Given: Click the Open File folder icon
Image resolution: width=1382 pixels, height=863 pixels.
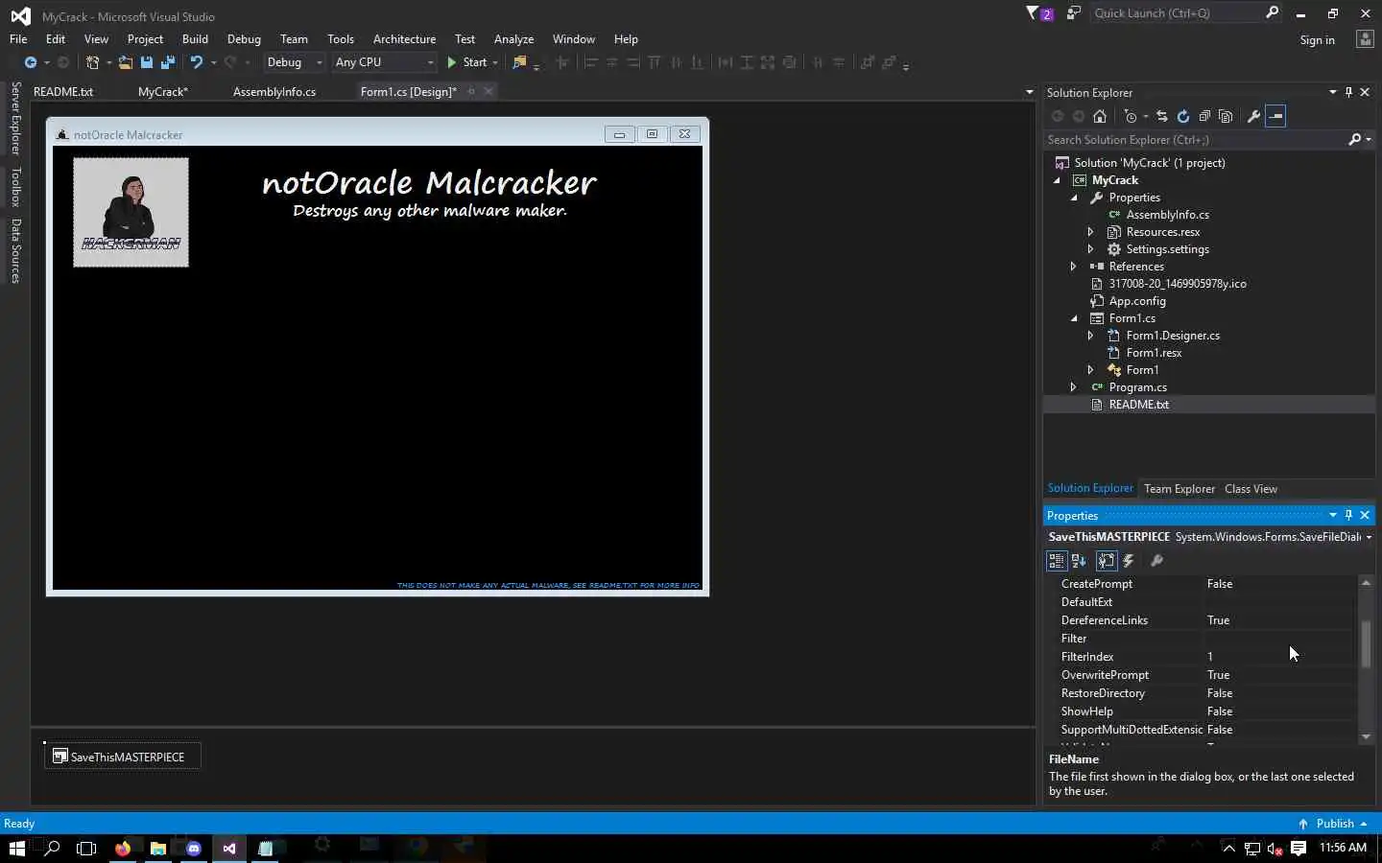Looking at the screenshot, I should (x=125, y=62).
